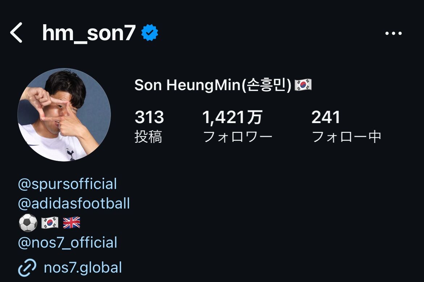Tap the Korean flag beside the display name

(303, 85)
